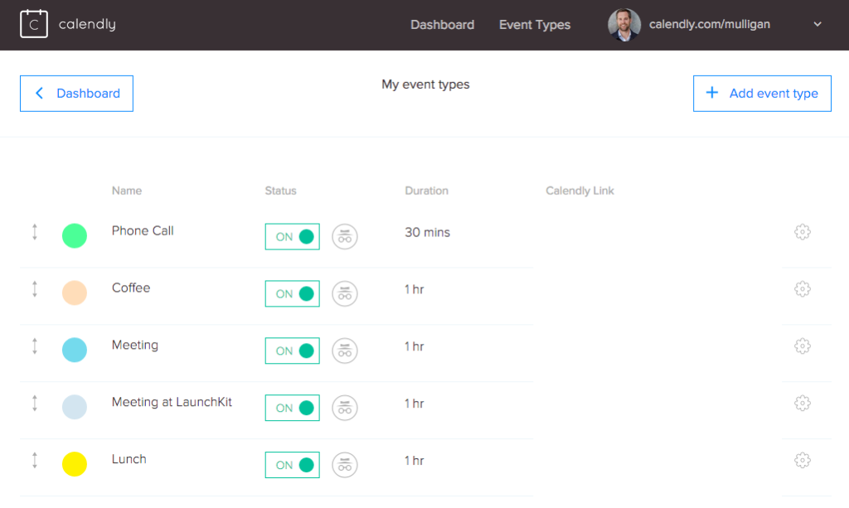Grab the reorder arrows for Meeting row
The height and width of the screenshot is (508, 849).
tap(35, 346)
